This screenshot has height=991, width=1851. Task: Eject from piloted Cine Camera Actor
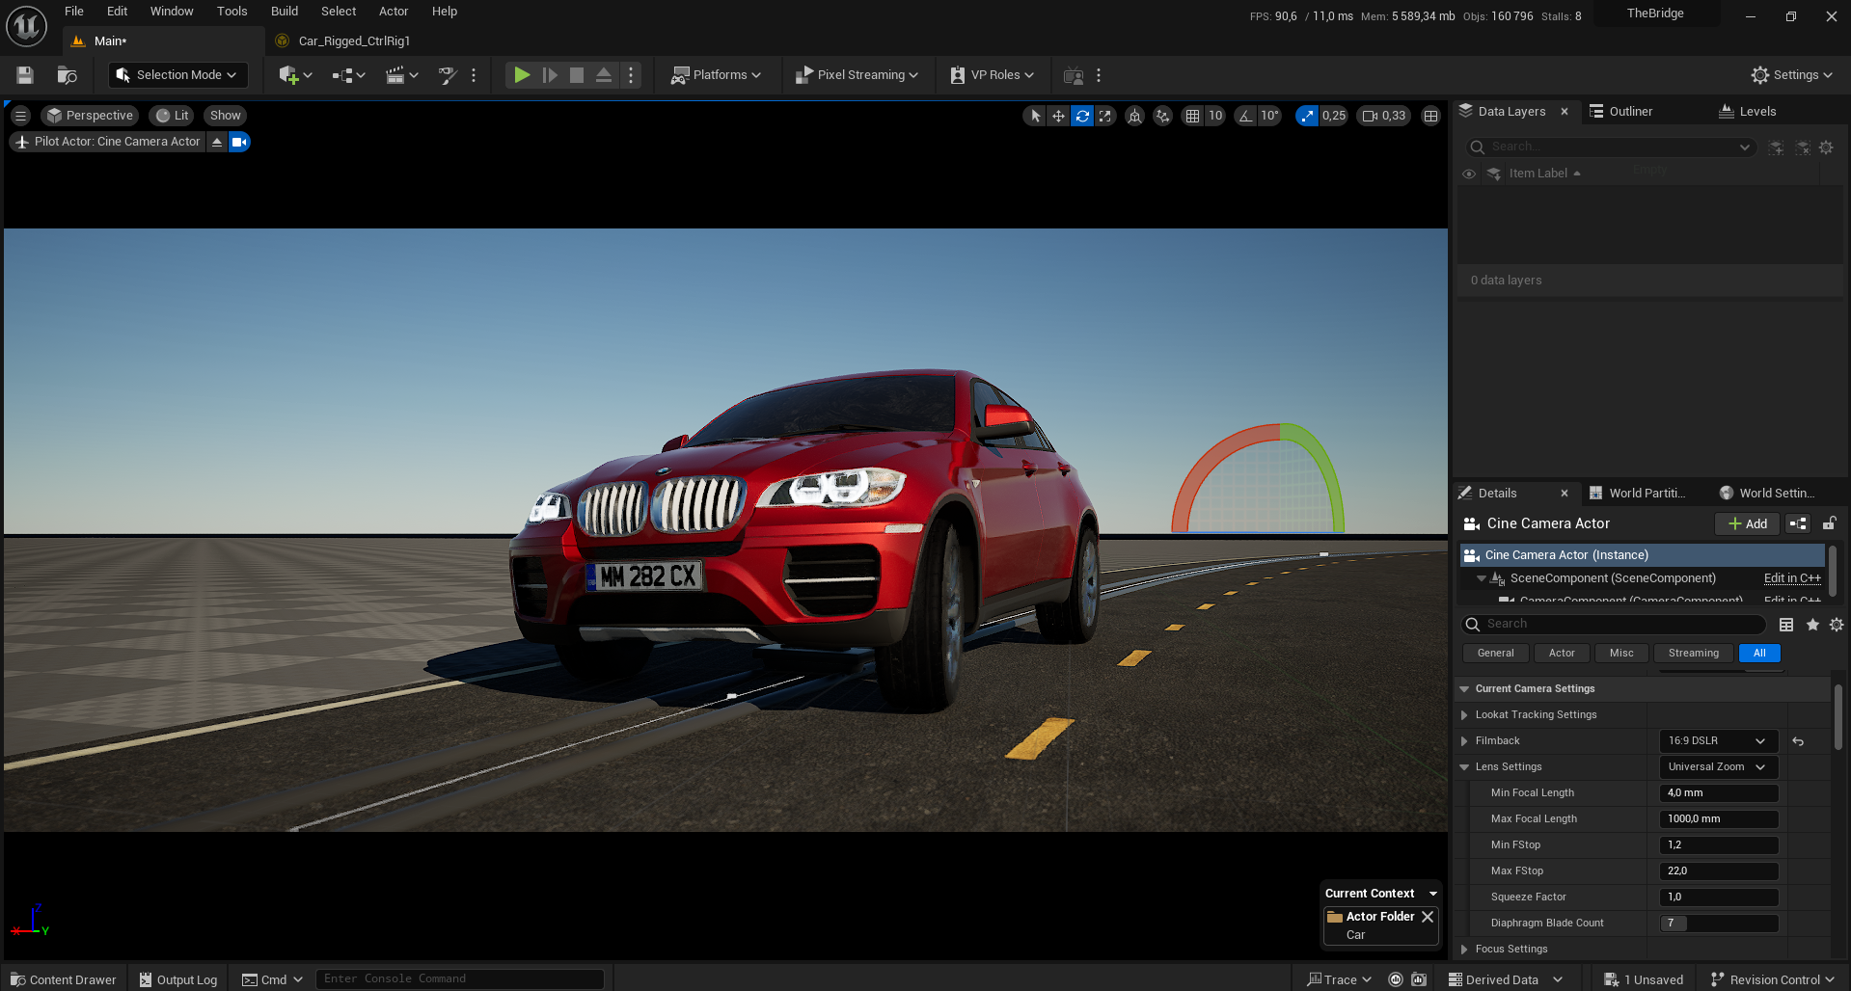[217, 142]
